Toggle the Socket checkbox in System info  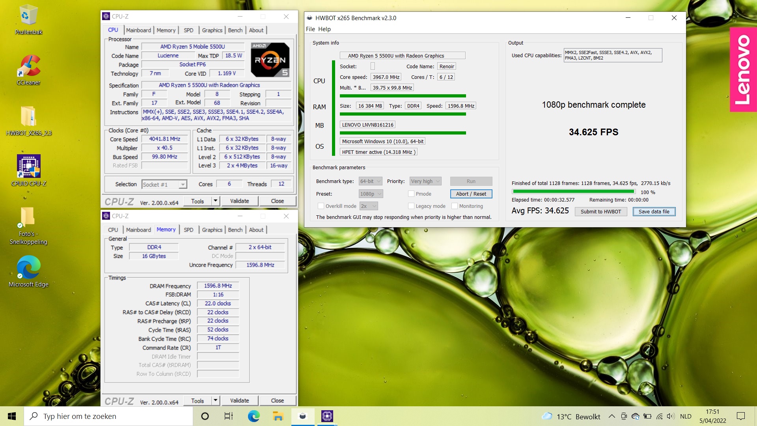(x=373, y=66)
